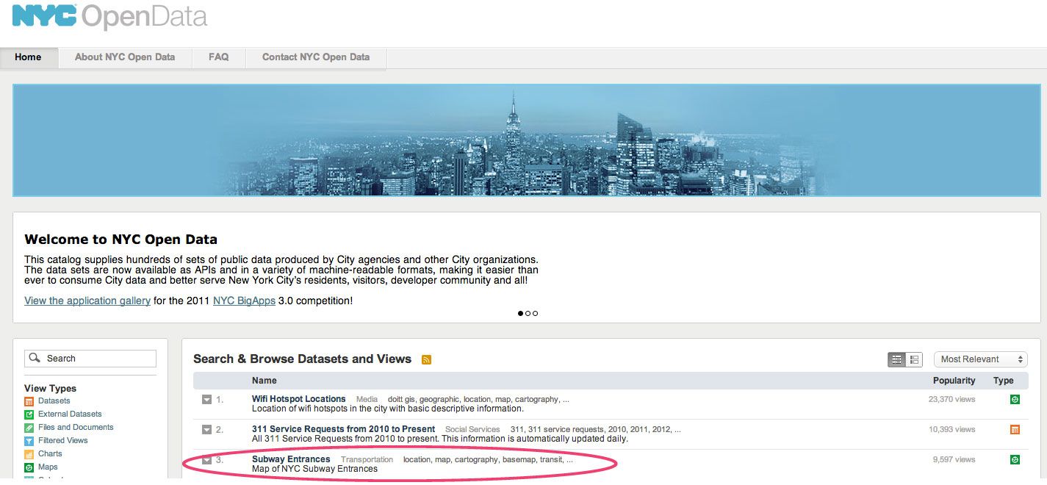Open the FAQ tab
This screenshot has height=485, width=1047.
[218, 57]
